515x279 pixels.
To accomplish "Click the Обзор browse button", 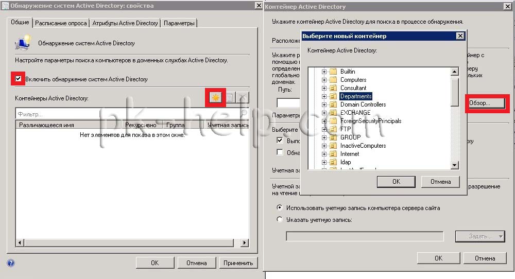I will click(x=486, y=103).
